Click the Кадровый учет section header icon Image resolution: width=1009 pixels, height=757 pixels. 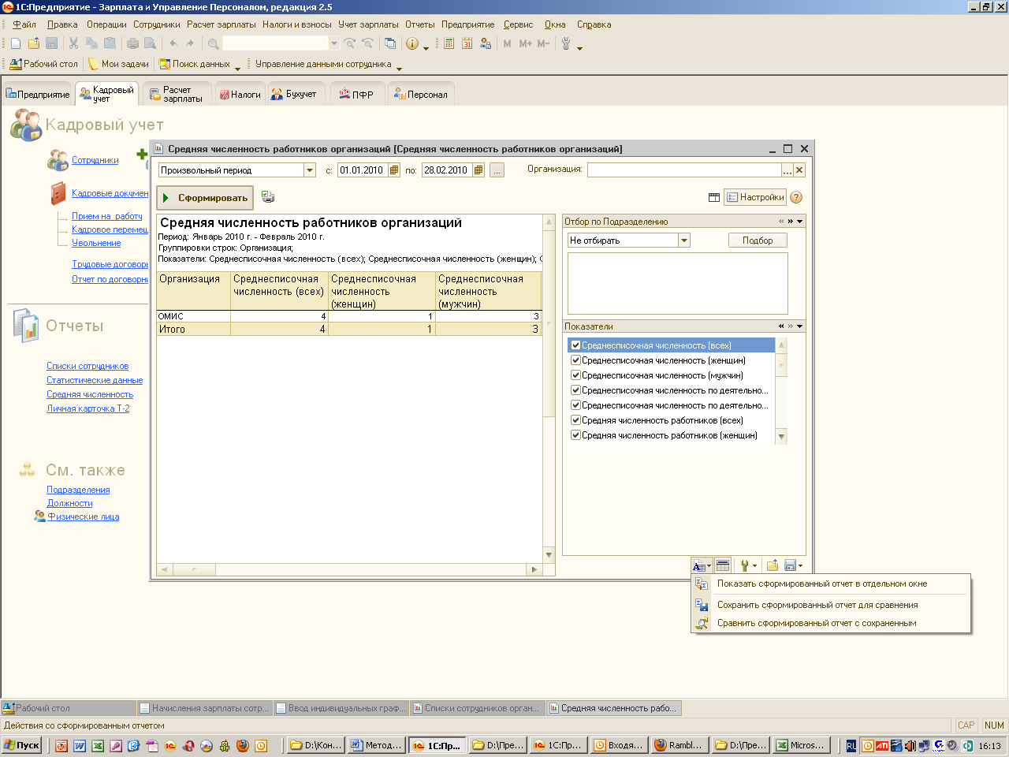point(26,125)
